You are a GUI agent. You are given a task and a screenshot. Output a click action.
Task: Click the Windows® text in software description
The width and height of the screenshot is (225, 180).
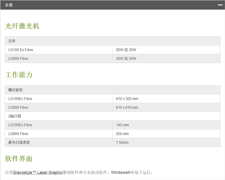tap(121, 172)
